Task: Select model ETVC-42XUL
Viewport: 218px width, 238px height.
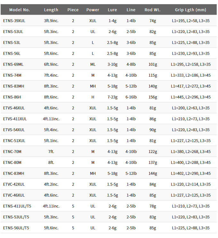Action: tap(14, 184)
